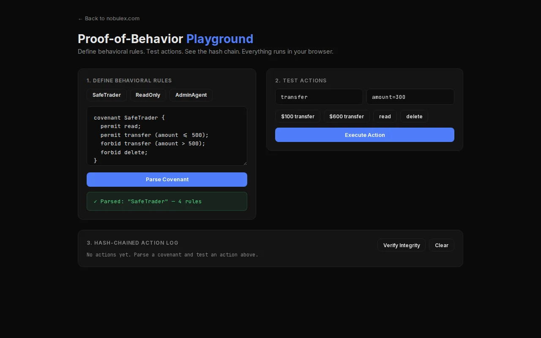Image resolution: width=541 pixels, height=338 pixels.
Task: Click the 'No actions yet' log message
Action: click(172, 255)
